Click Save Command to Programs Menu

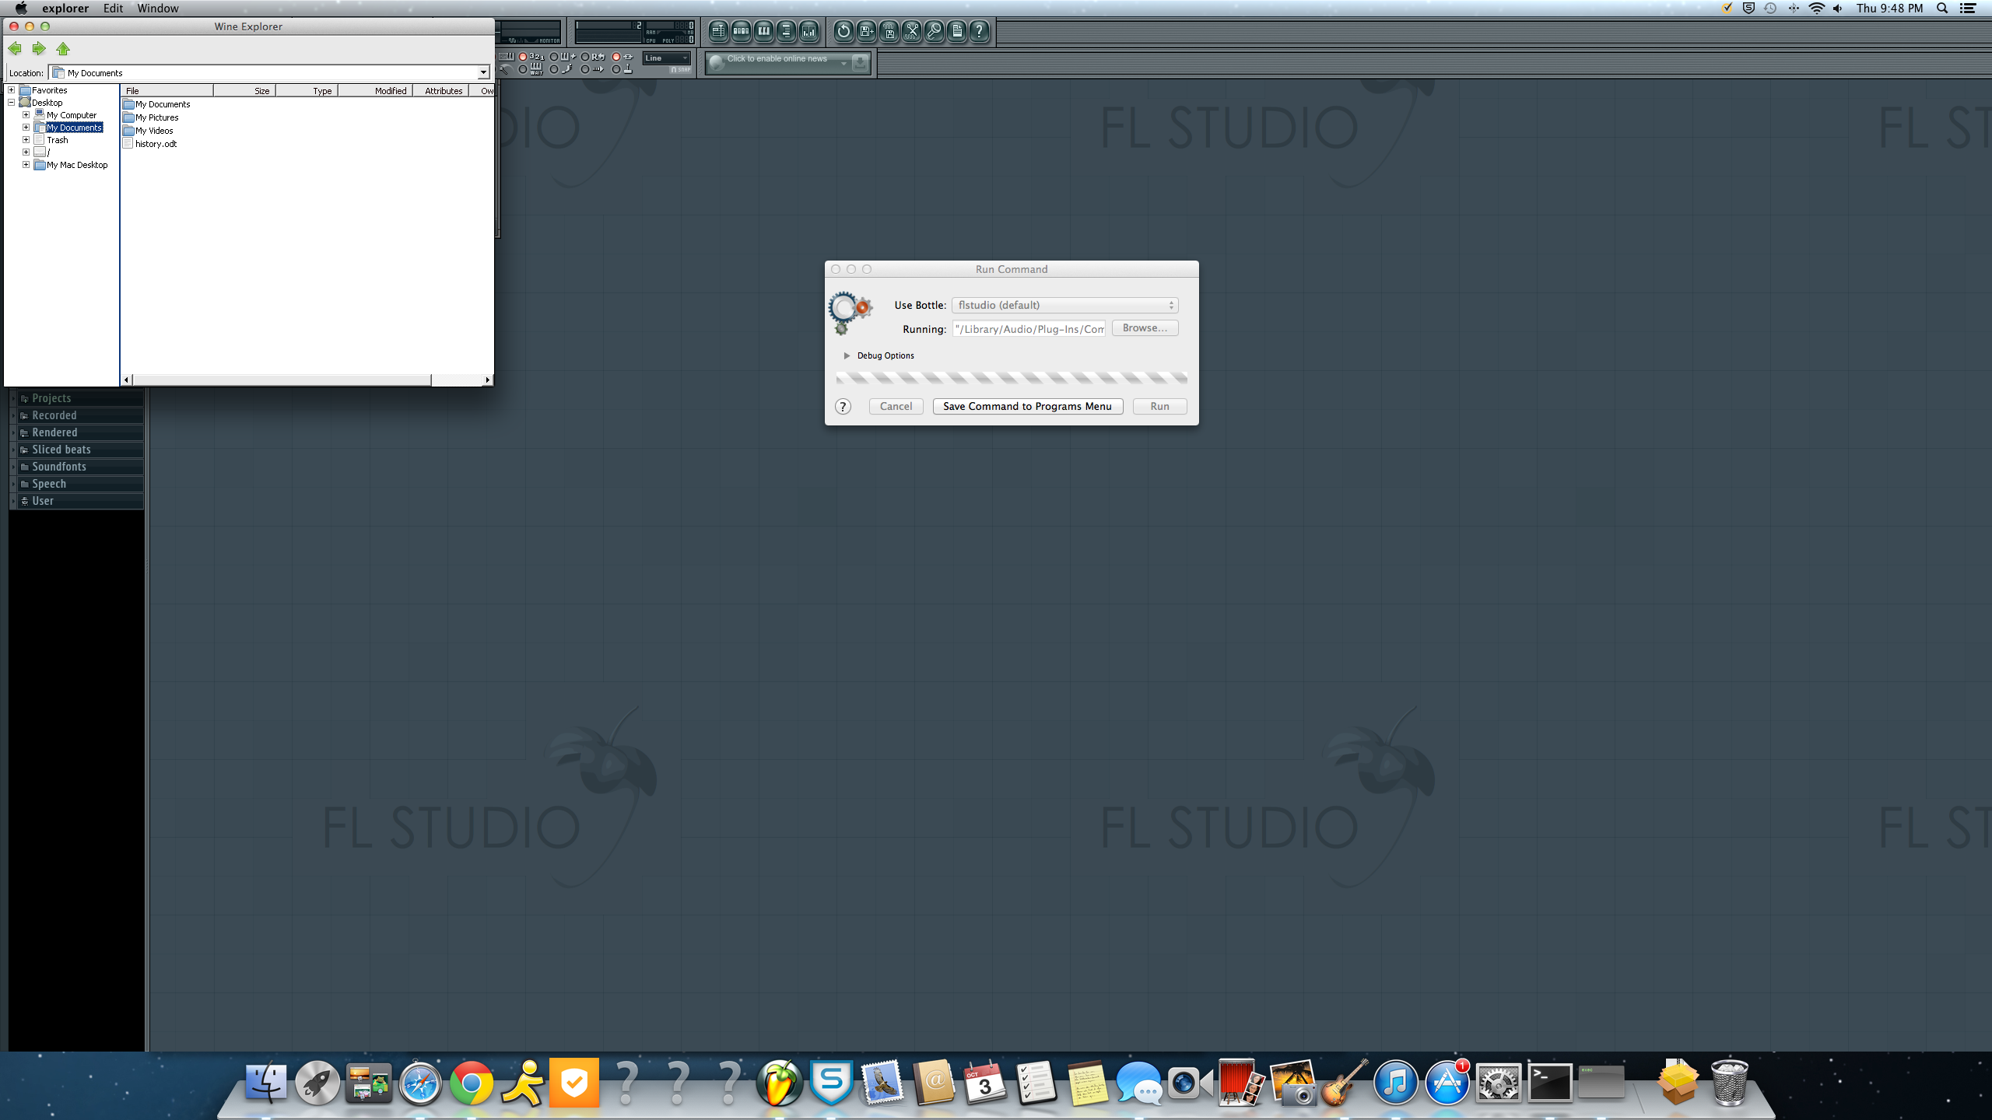(x=1027, y=406)
